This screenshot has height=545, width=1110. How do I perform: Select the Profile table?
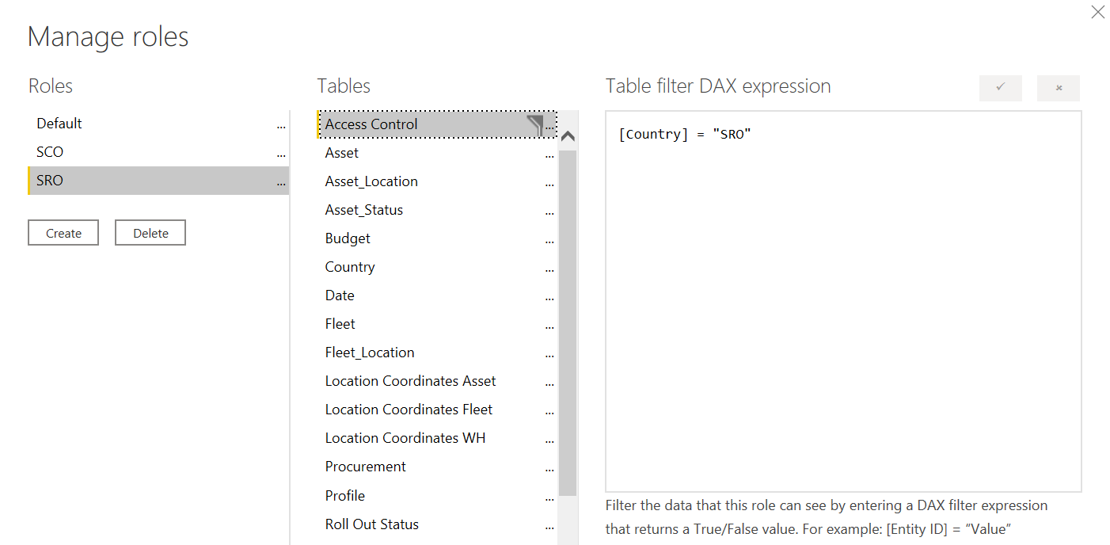(x=437, y=496)
